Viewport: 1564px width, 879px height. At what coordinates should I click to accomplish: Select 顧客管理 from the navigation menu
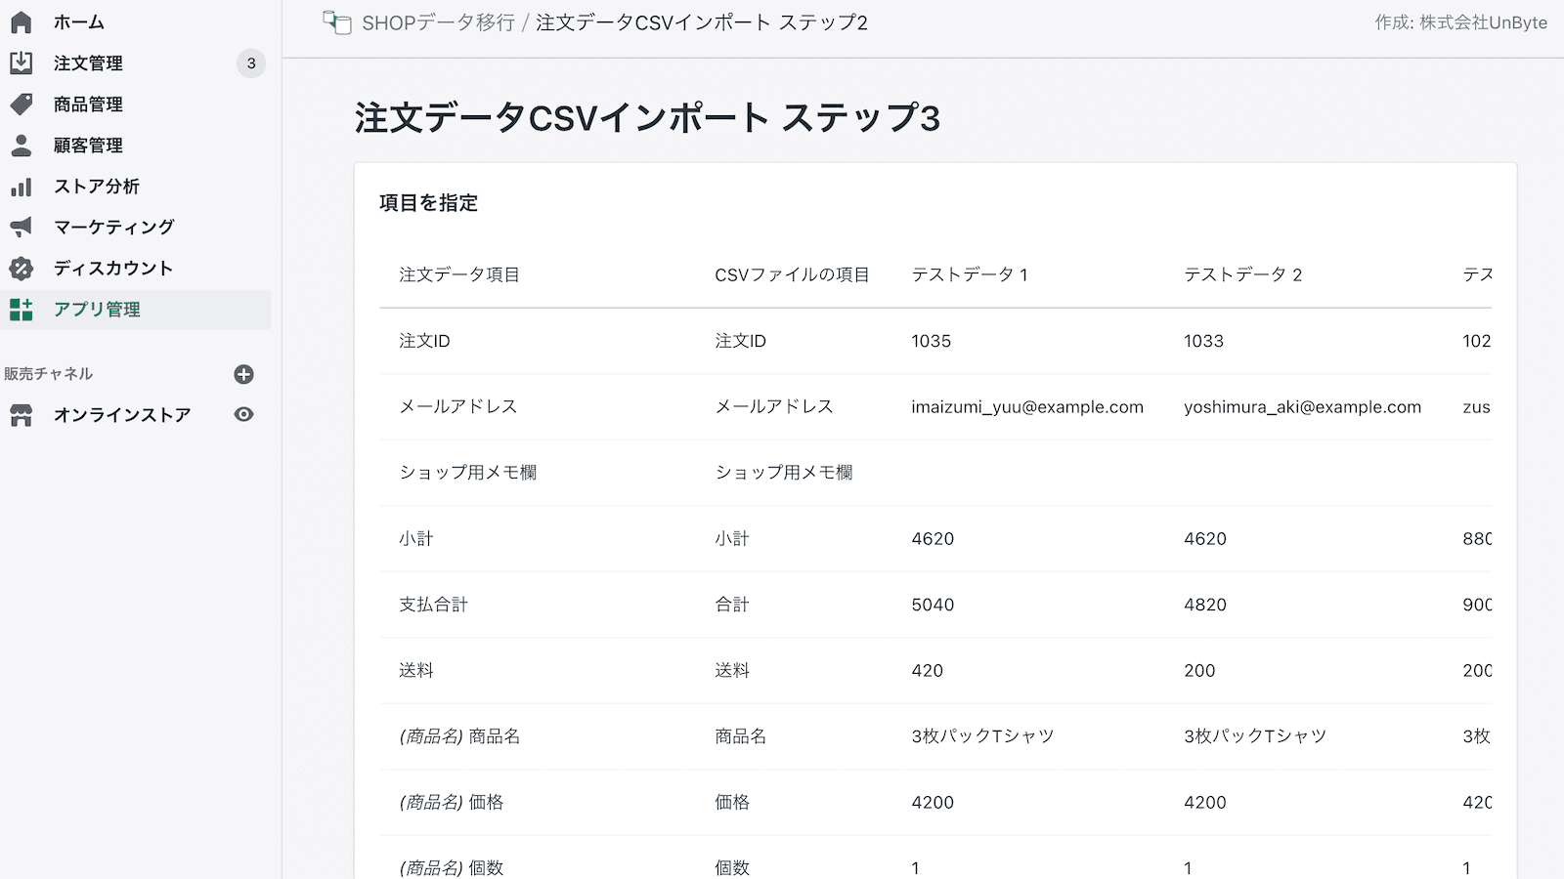point(89,145)
